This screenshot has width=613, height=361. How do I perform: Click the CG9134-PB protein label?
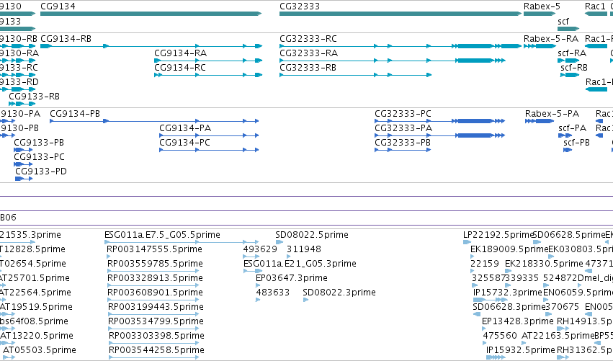[x=75, y=114]
